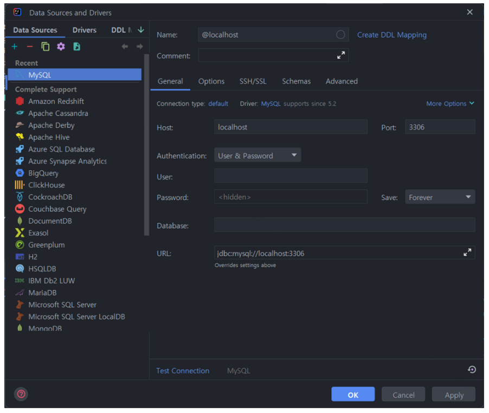Go back with the left arrow

[x=125, y=47]
